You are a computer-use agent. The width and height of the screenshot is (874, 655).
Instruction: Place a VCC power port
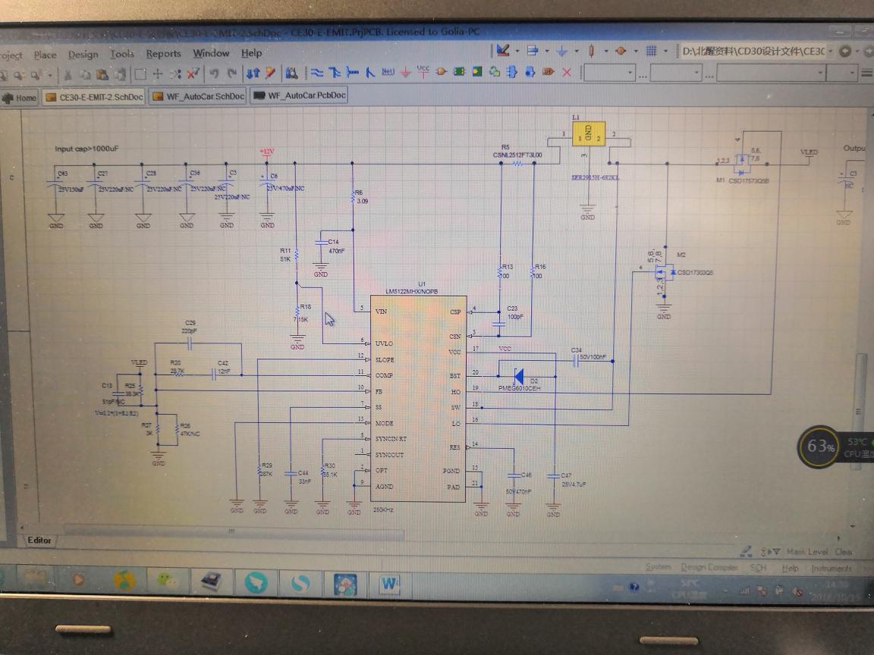(423, 71)
